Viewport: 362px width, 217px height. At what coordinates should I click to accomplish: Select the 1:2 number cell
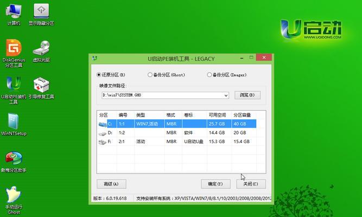pos(122,133)
